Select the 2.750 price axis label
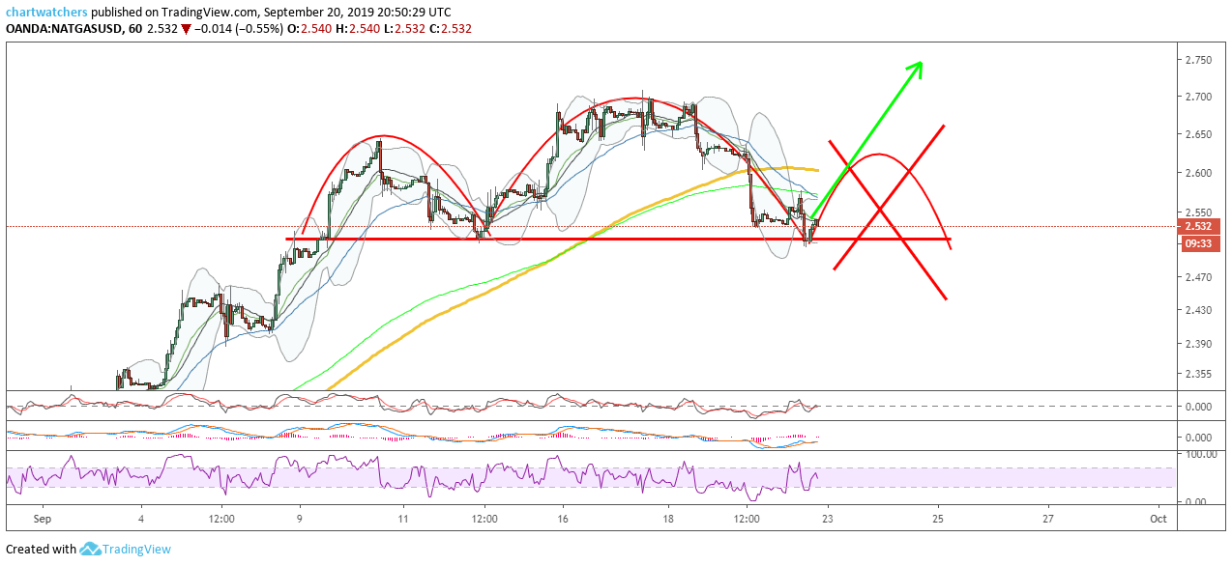The image size is (1232, 566). (x=1198, y=60)
